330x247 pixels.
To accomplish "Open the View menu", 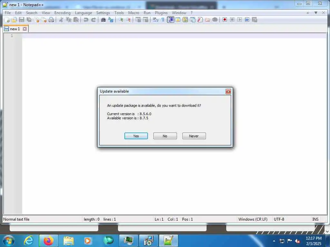I will point(46,13).
